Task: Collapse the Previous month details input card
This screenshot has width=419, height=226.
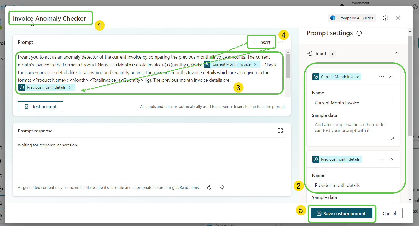Action: [391, 159]
